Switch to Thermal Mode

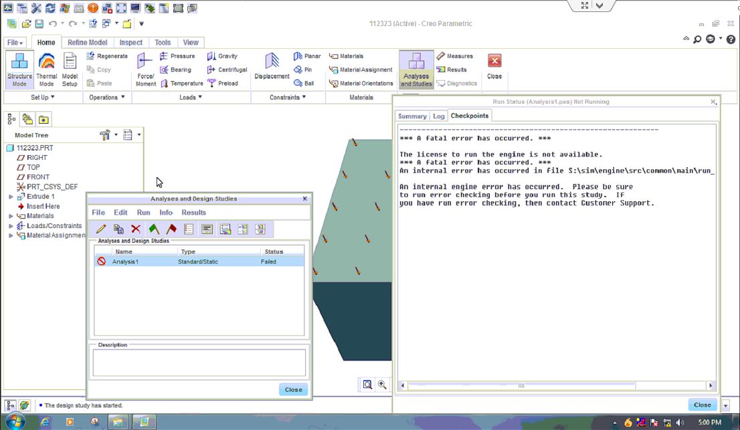click(x=46, y=69)
